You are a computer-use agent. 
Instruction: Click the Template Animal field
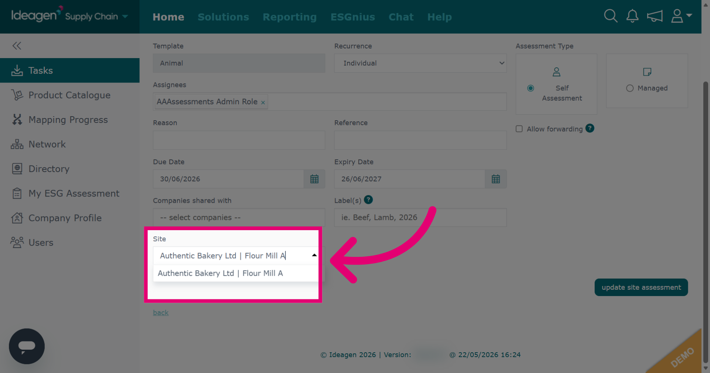[x=239, y=63]
